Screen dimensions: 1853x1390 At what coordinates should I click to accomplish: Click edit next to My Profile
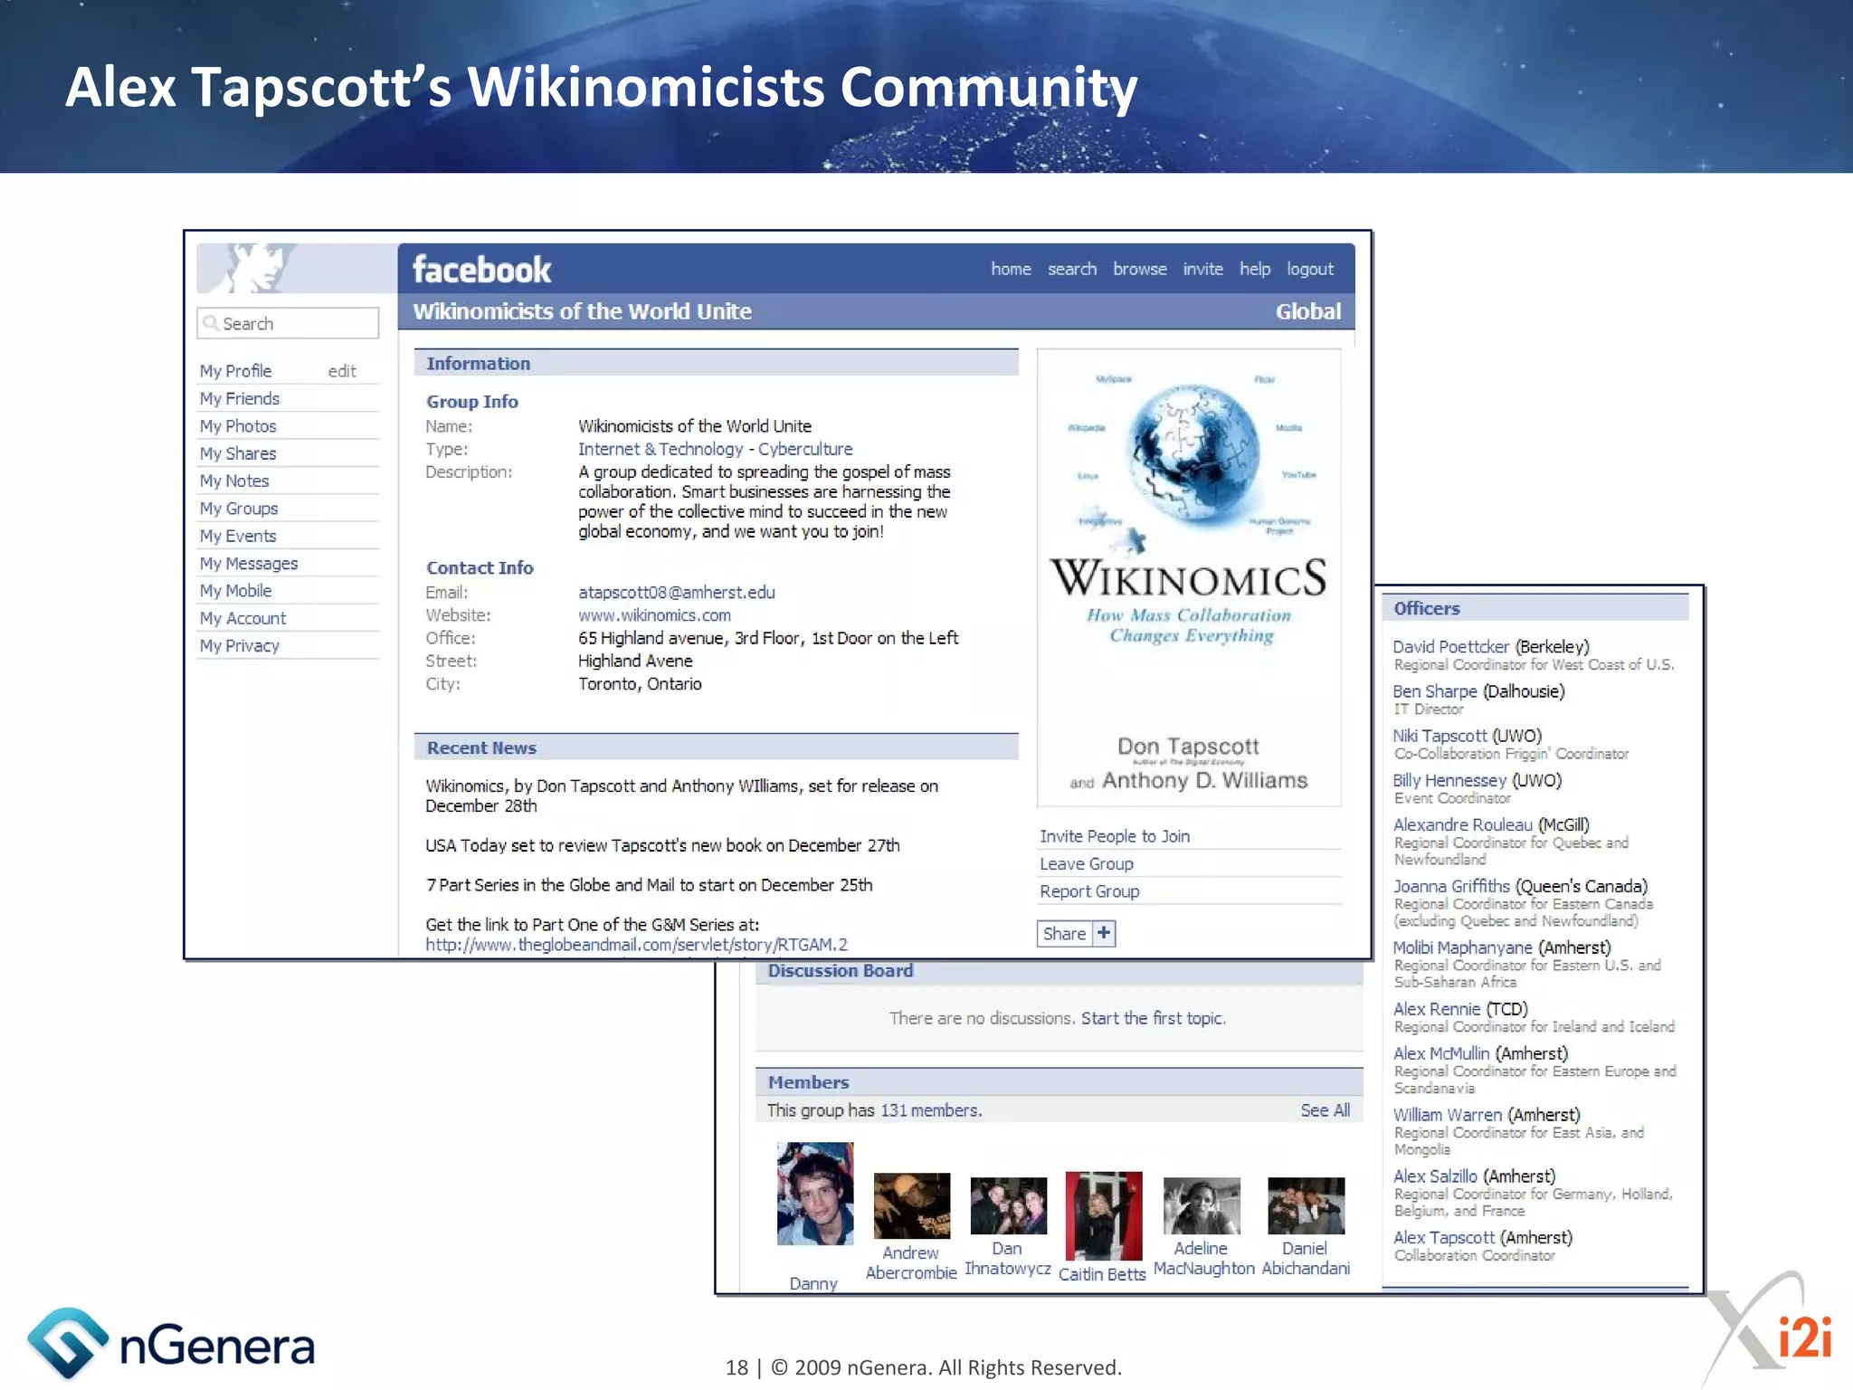pos(341,371)
